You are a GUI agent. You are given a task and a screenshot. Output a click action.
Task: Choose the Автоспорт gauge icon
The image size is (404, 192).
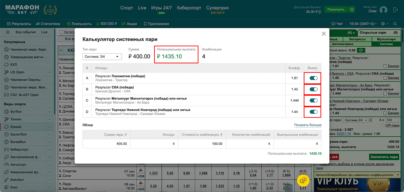pyautogui.click(x=6, y=164)
